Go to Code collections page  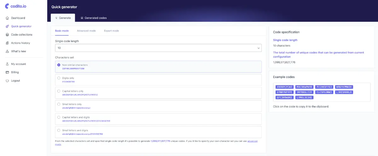[22, 35]
